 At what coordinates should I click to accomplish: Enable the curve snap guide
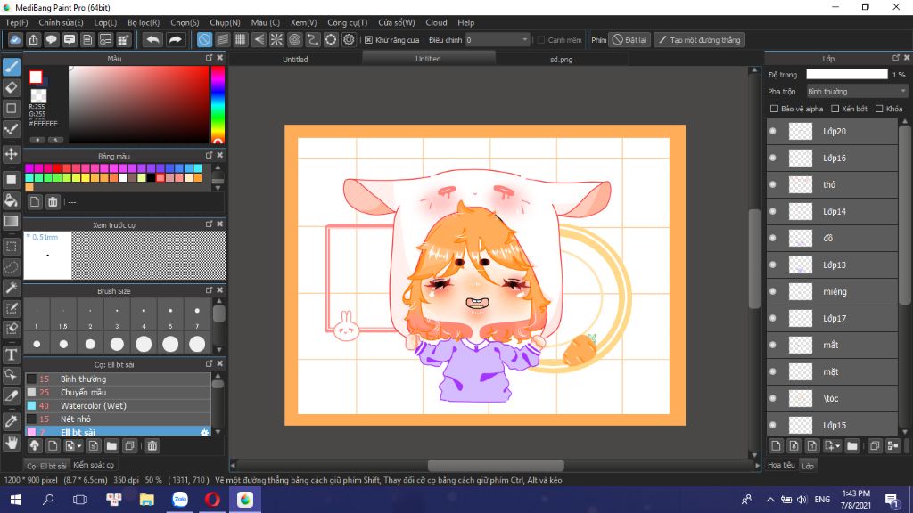point(313,39)
